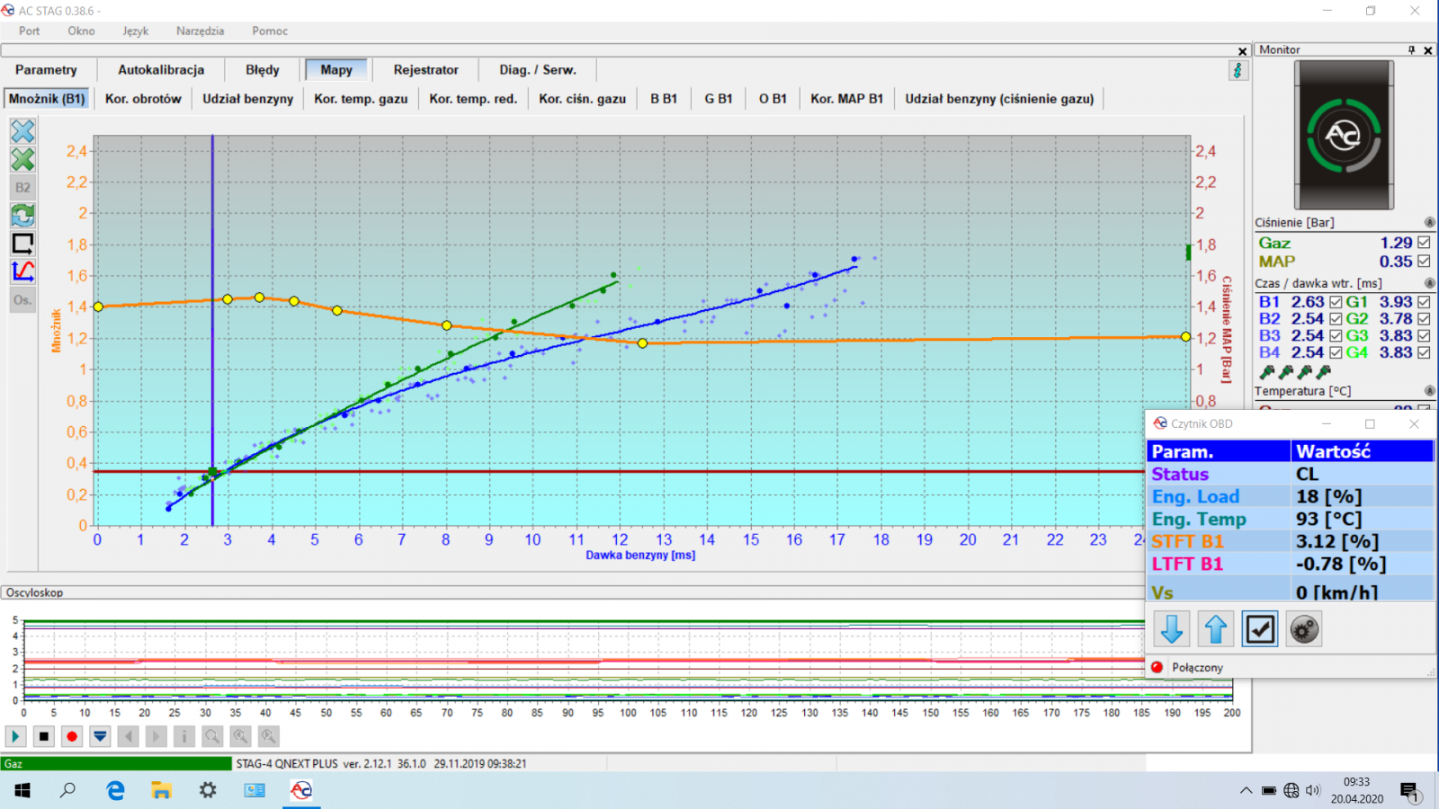Switch to the Parametry tab
This screenshot has height=809, width=1439.
pos(46,70)
